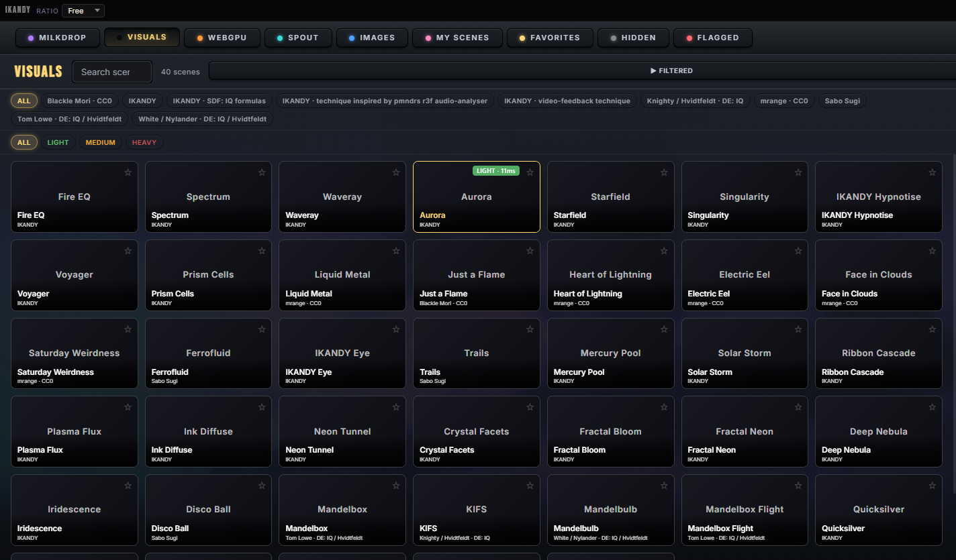Image resolution: width=956 pixels, height=560 pixels.
Task: Click the star on Heart of Lightning
Action: point(664,251)
